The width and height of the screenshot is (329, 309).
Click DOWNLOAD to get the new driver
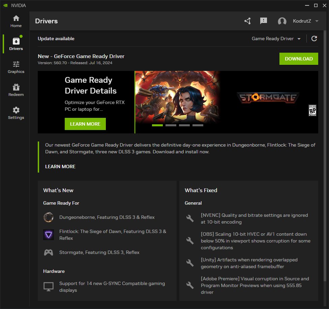[x=298, y=58]
